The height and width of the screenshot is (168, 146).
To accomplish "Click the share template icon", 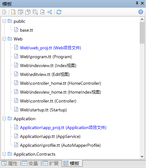I will click(50, 12).
